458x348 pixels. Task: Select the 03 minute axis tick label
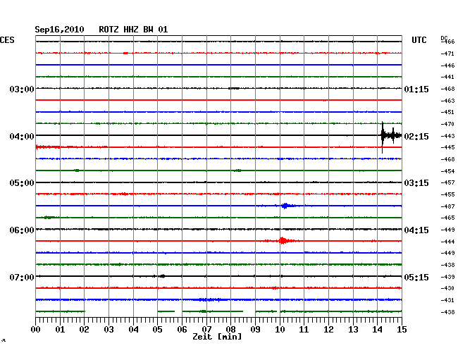(x=109, y=329)
